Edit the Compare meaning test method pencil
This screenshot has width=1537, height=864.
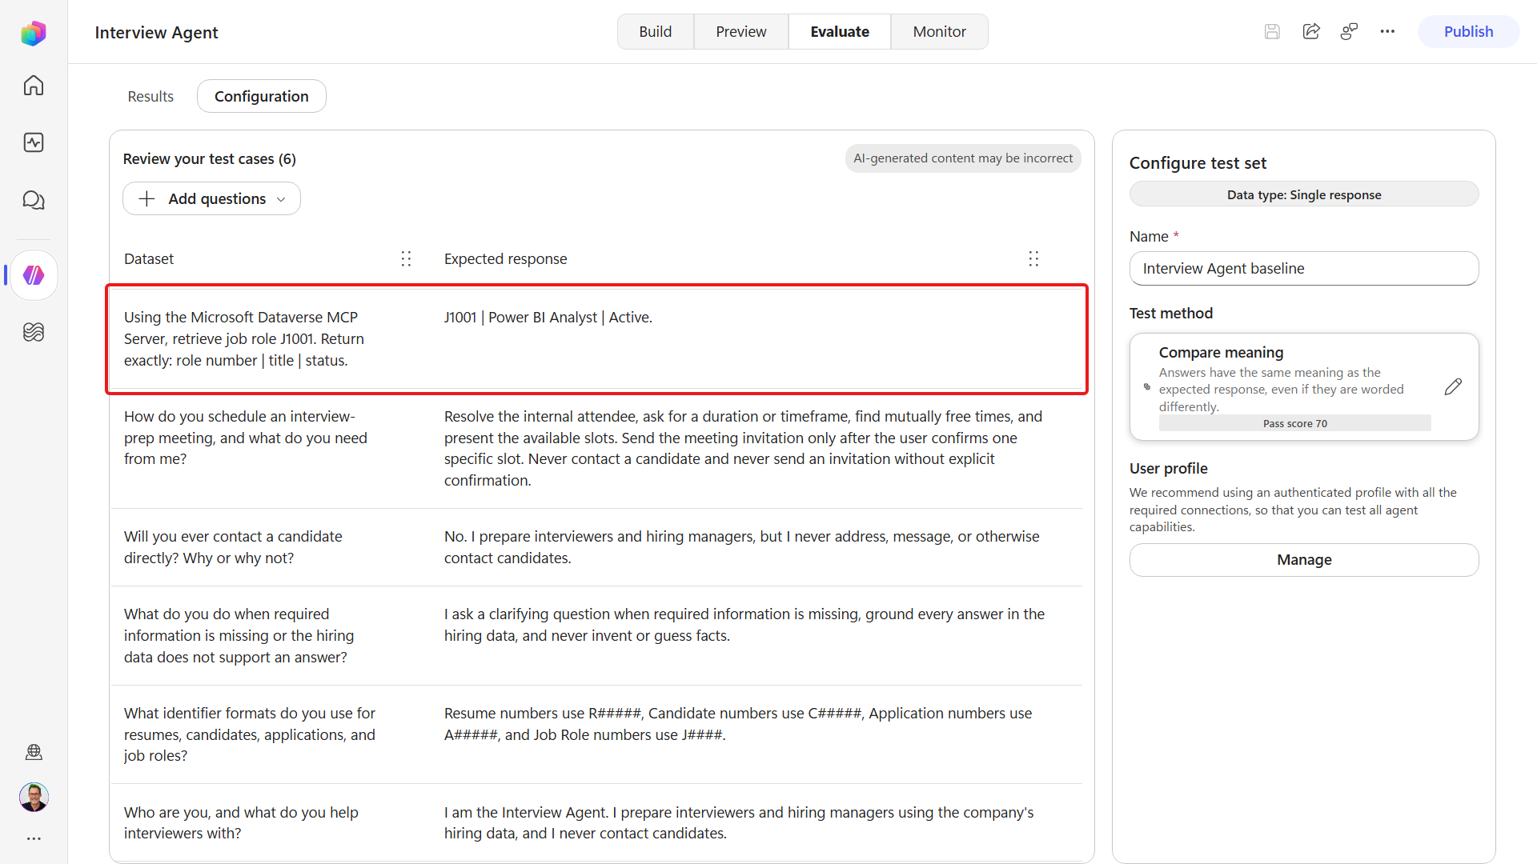1453,387
